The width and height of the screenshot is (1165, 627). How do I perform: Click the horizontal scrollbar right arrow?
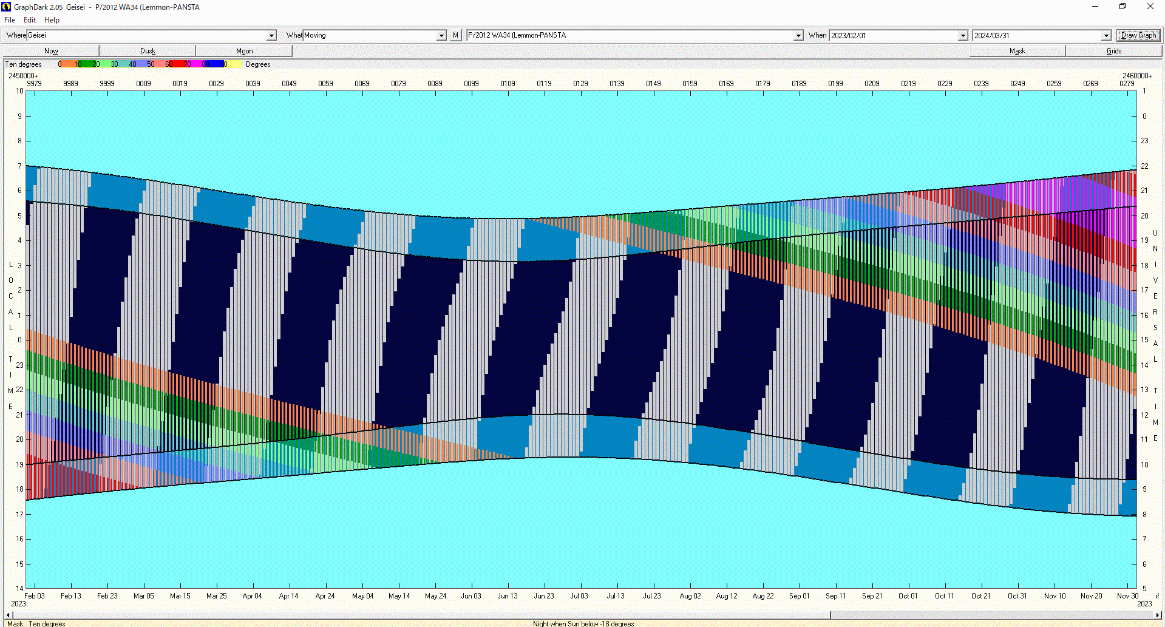(x=1158, y=615)
